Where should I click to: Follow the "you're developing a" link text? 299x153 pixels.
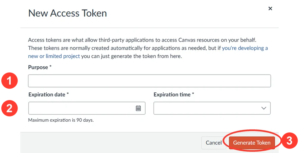pos(245,48)
